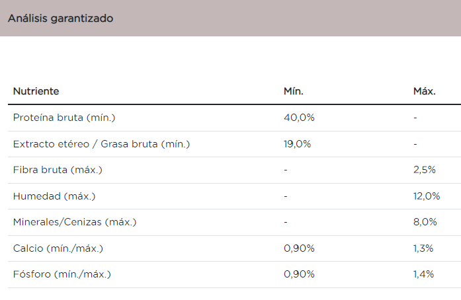Screen dimensions: 461x300
Task: Click the 2,5% fiber maximum value
Action: 425,170
